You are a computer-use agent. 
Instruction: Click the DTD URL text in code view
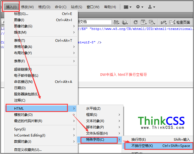[142, 29]
